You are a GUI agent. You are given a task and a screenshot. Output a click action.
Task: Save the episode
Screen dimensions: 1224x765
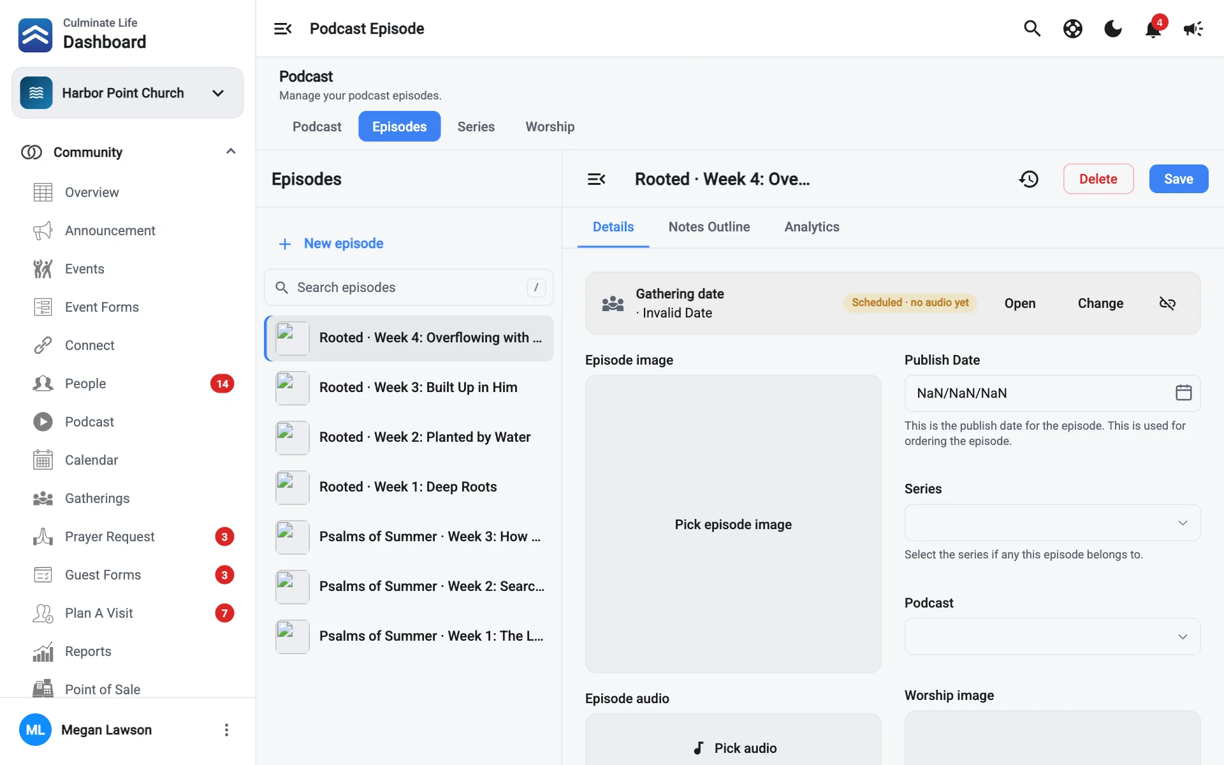pyautogui.click(x=1179, y=179)
